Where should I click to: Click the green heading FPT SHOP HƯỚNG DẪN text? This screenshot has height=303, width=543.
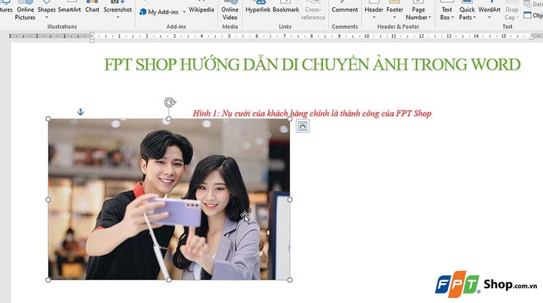pyautogui.click(x=312, y=64)
